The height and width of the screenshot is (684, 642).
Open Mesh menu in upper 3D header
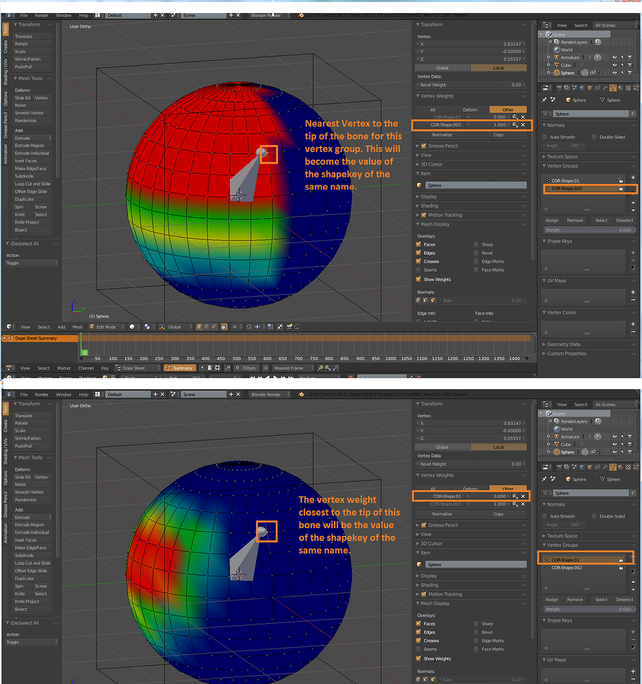coord(78,327)
